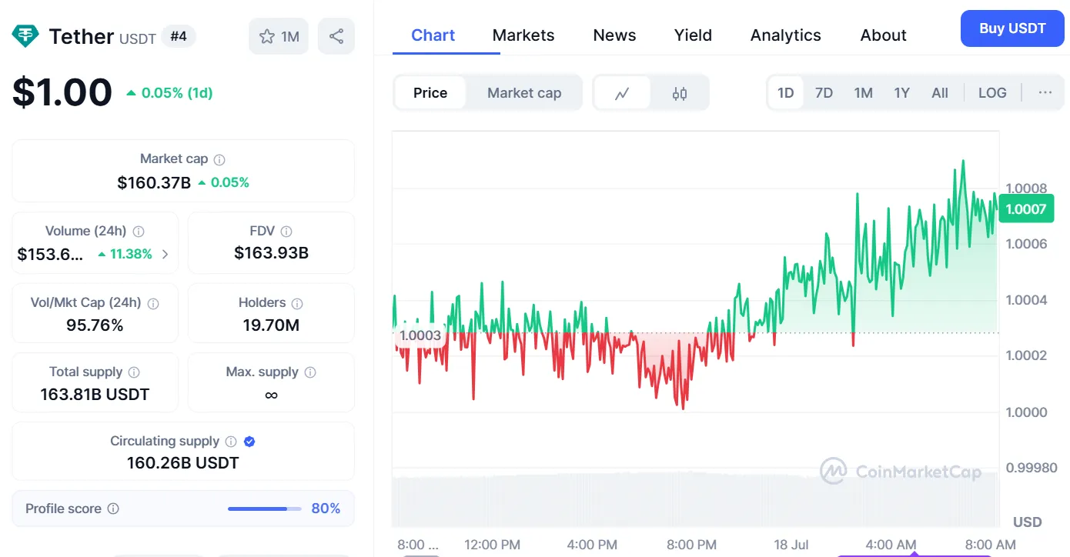Add Tether to watchlist with star button
The height and width of the screenshot is (557, 1070).
(279, 36)
